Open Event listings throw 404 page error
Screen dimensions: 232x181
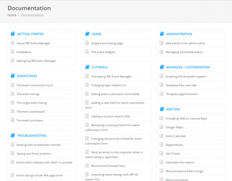(x=40, y=175)
